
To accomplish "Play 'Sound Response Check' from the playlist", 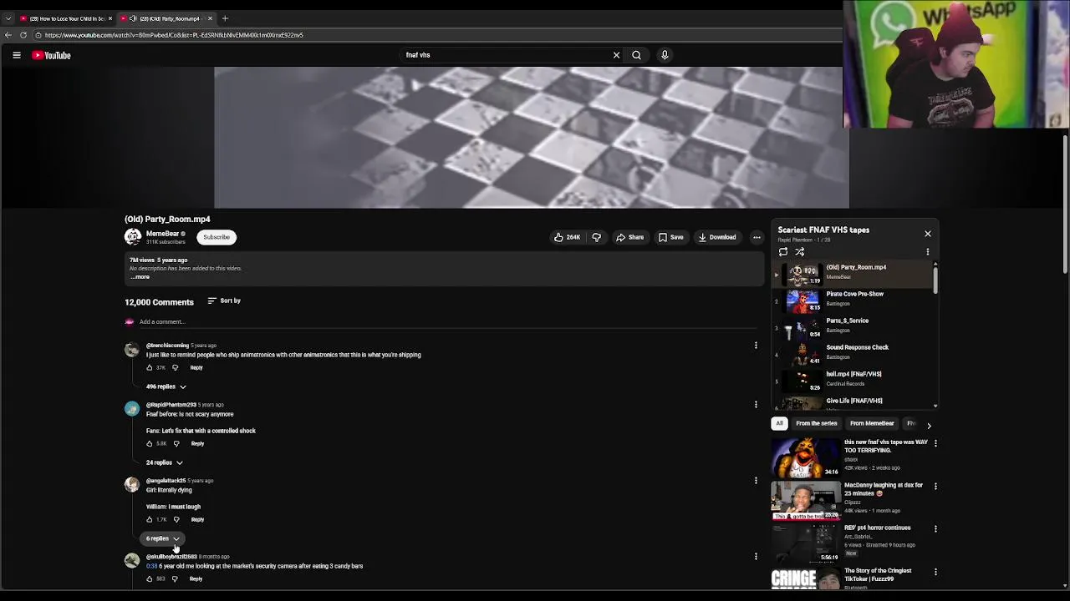I will click(853, 353).
